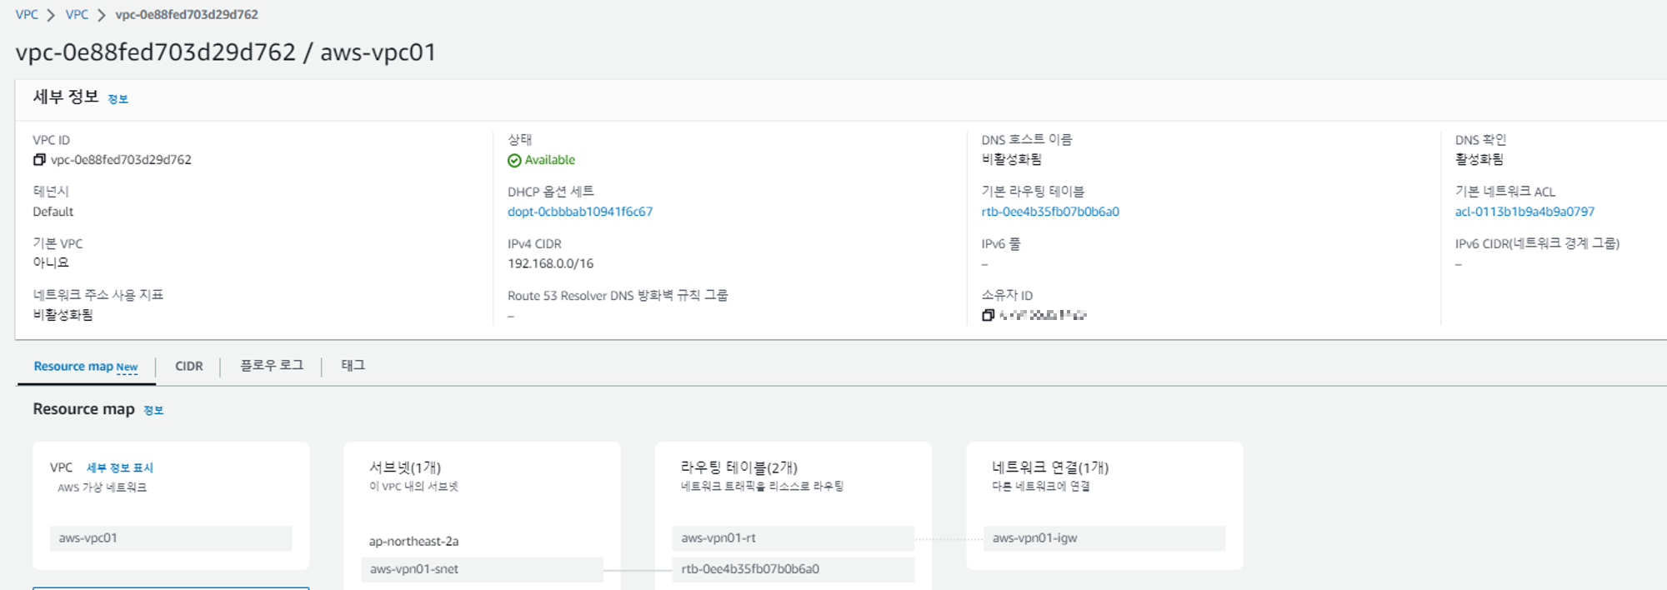Open 정보 link beside Resource map heading

[153, 410]
